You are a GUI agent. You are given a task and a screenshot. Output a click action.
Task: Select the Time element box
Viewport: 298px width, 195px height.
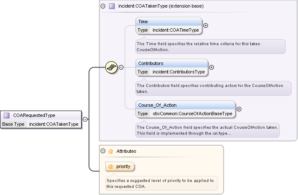169,22
